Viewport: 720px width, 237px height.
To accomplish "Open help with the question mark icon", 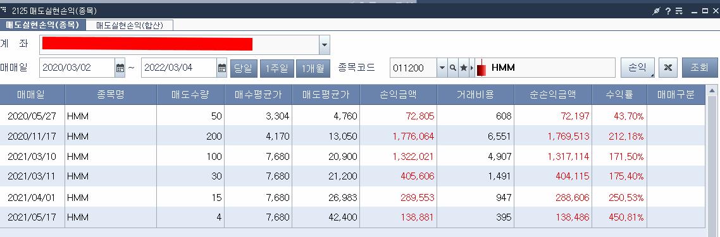I will tap(668, 11).
